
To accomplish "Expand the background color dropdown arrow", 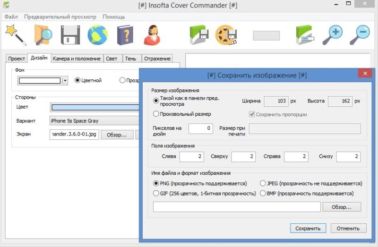I will pyautogui.click(x=65, y=81).
